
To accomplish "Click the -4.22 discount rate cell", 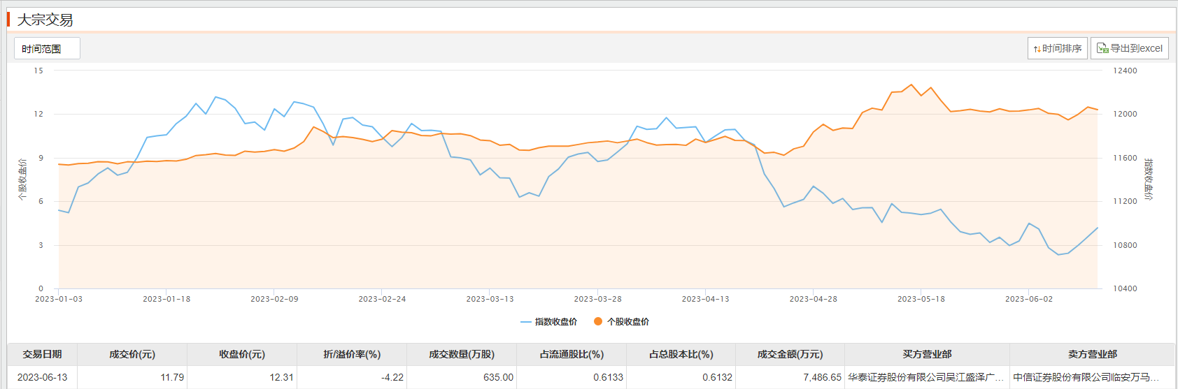I will [x=352, y=377].
